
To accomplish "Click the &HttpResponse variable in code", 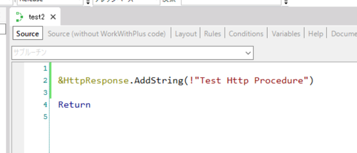I will tap(93, 81).
